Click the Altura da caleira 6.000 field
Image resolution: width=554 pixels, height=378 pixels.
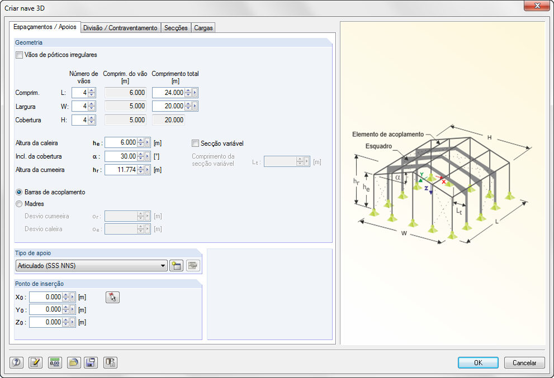[121, 142]
